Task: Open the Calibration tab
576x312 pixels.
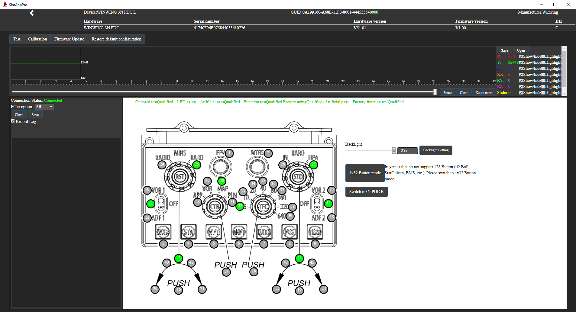Action: [x=37, y=39]
